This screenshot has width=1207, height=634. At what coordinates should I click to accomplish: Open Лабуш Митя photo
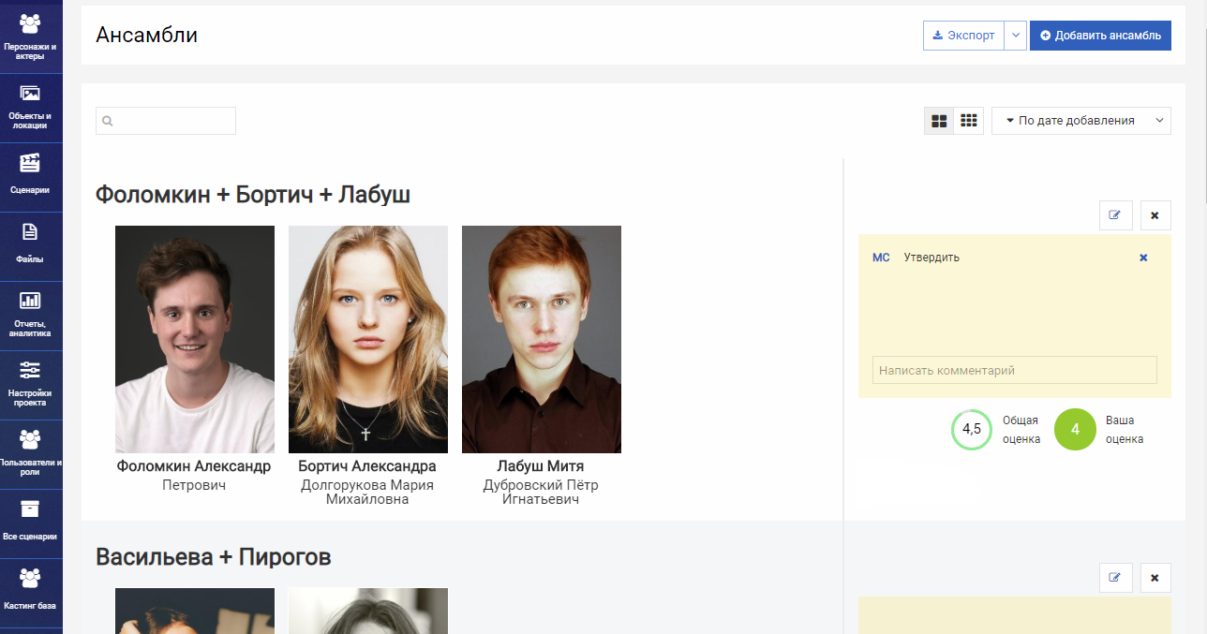click(542, 339)
